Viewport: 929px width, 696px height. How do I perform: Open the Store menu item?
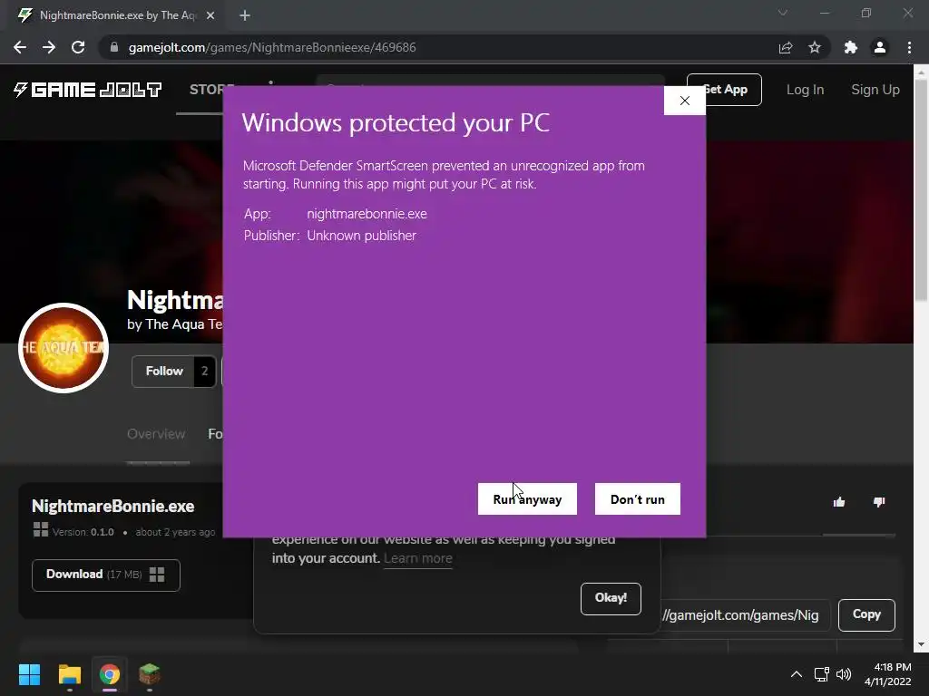206,90
